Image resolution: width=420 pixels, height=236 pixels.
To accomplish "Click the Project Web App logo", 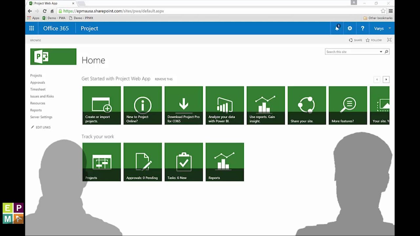I will tap(53, 57).
